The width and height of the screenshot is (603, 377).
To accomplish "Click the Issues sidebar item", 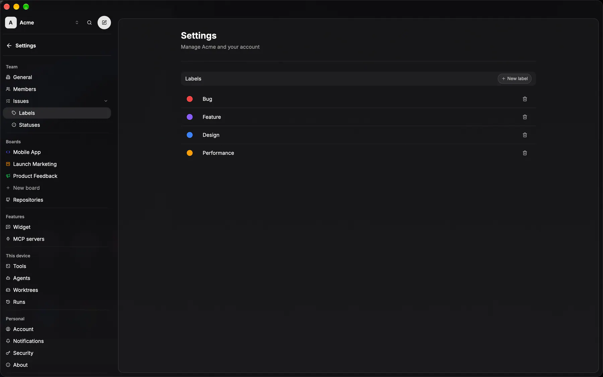I will pyautogui.click(x=57, y=101).
